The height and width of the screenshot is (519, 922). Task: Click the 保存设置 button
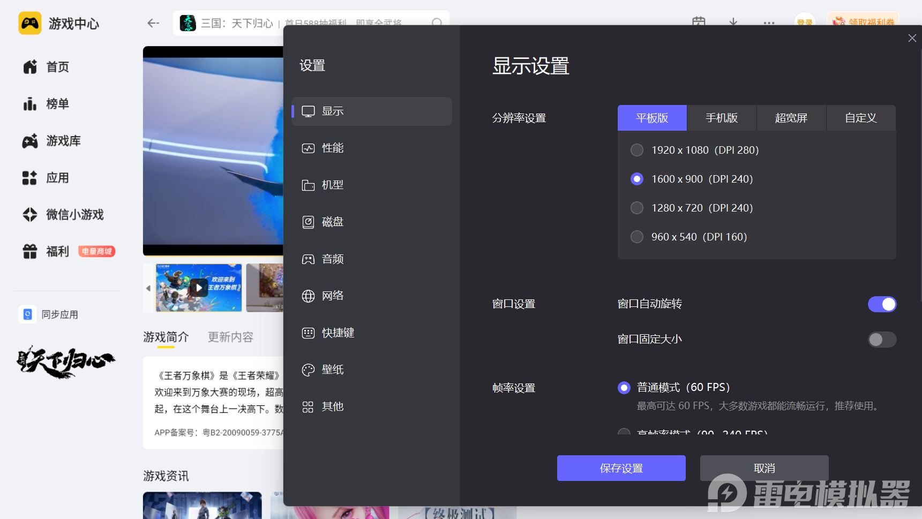[621, 469]
